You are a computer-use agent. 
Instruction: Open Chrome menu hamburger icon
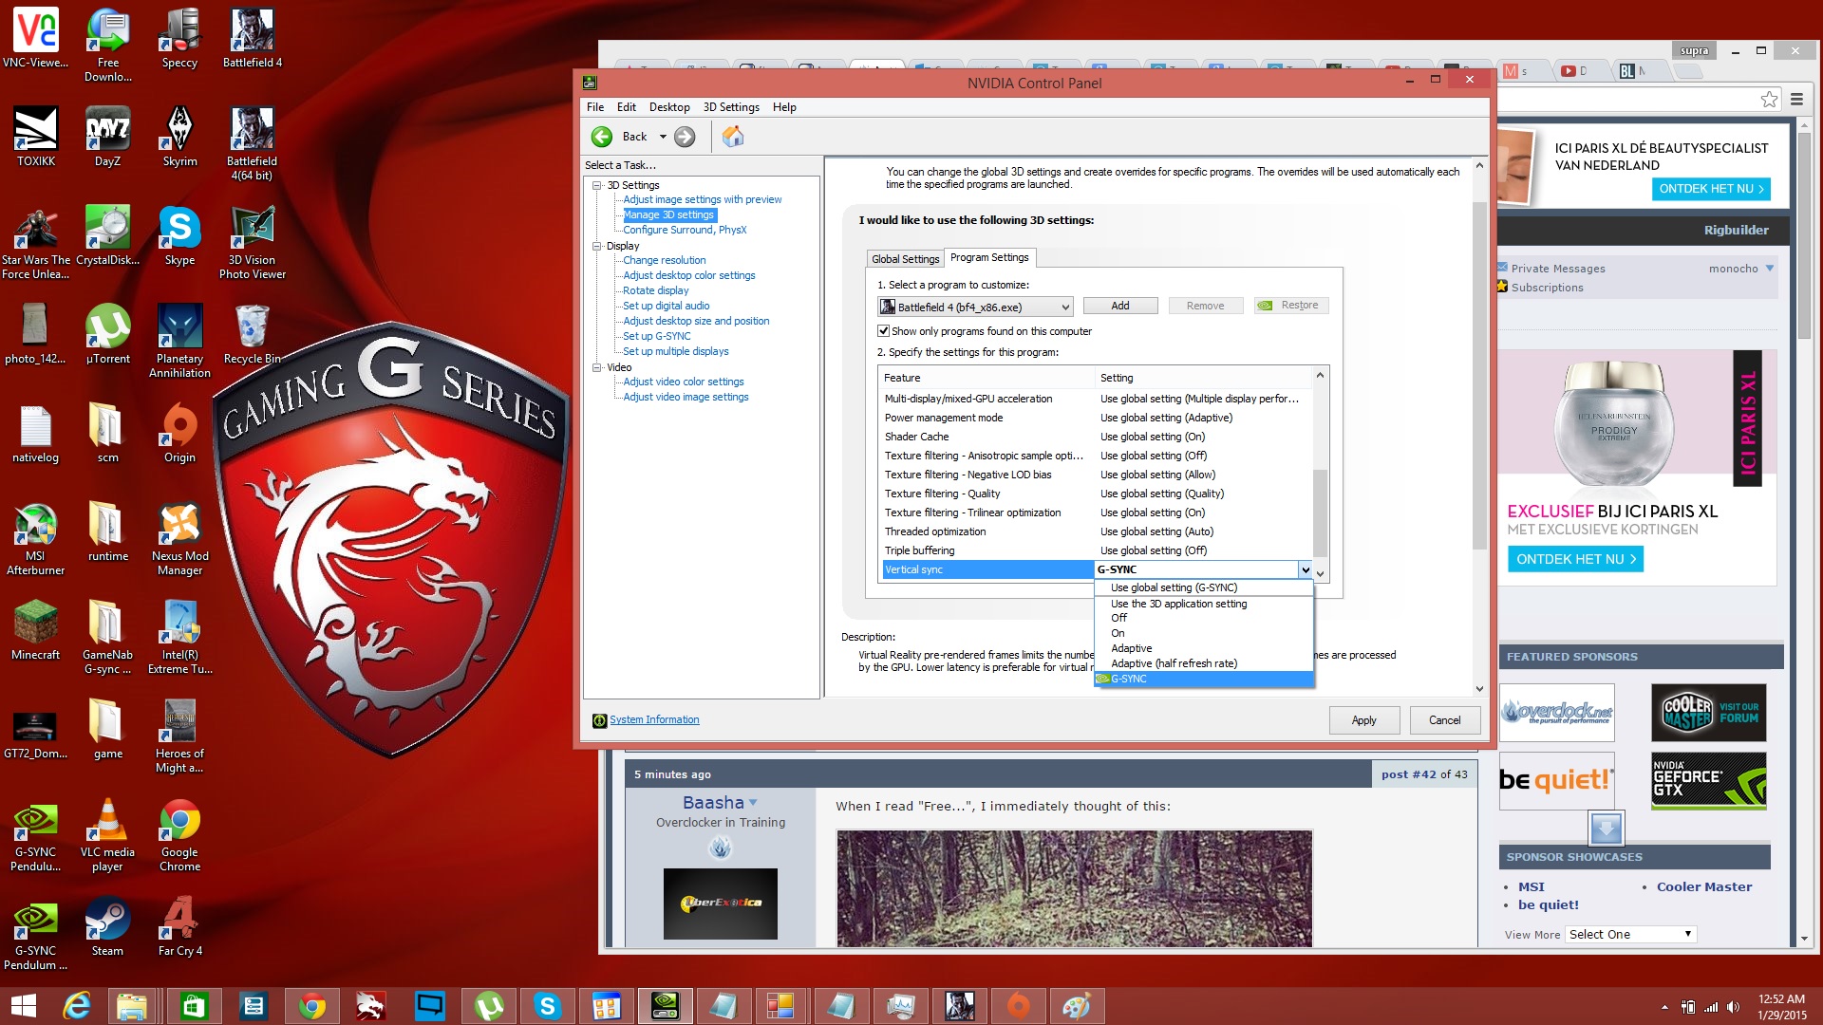[x=1796, y=99]
